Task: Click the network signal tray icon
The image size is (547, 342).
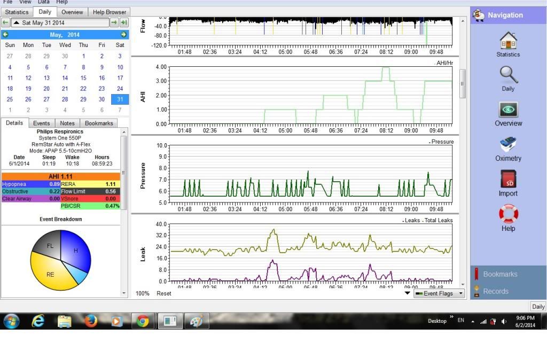Action: point(483,322)
